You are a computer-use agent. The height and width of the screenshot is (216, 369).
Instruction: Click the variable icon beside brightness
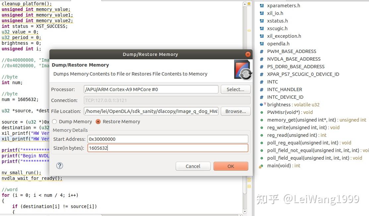pos(262,105)
